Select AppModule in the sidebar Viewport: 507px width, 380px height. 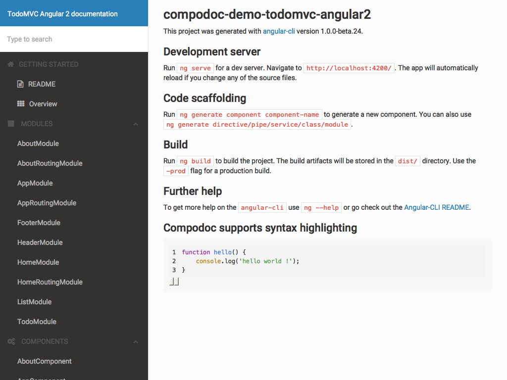coord(34,183)
